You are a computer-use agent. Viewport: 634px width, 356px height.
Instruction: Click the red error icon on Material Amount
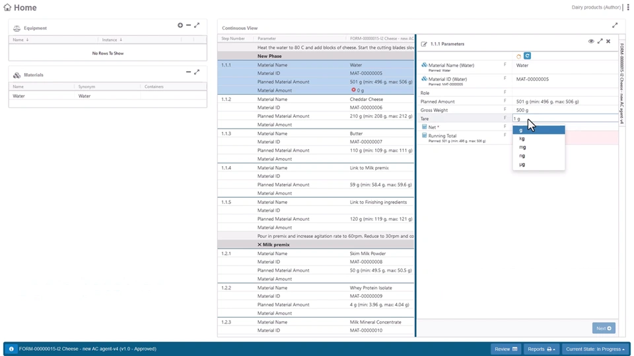coord(353,90)
